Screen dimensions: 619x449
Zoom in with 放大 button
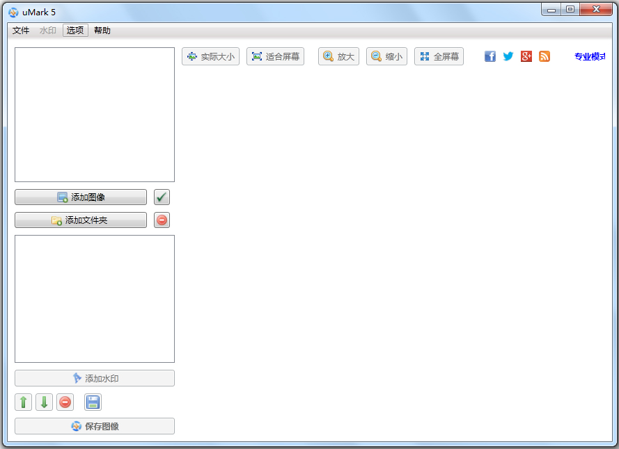338,56
